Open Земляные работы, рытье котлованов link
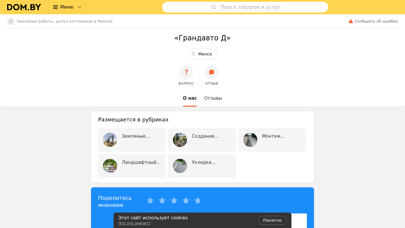Viewport: 405px width, 228px height. [x=65, y=21]
